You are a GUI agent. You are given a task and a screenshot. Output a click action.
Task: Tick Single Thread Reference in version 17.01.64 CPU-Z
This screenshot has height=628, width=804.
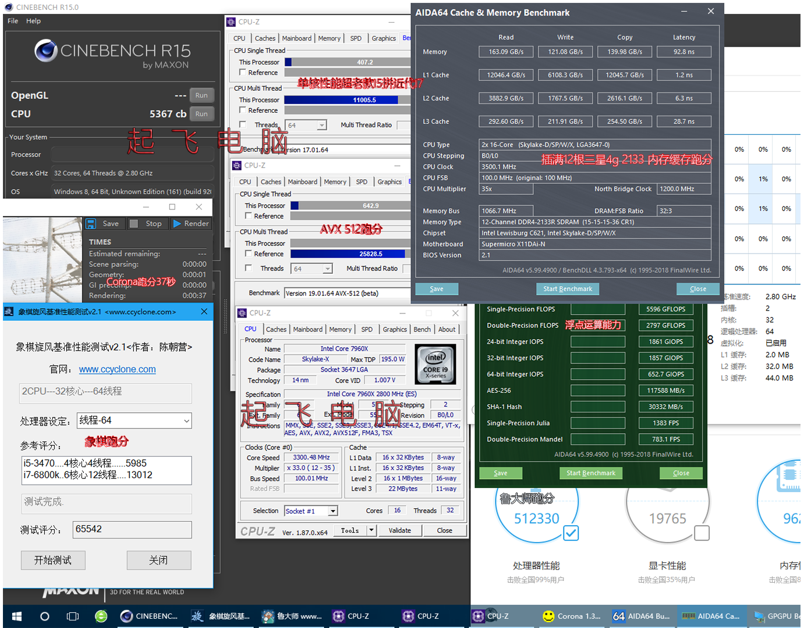pyautogui.click(x=243, y=73)
